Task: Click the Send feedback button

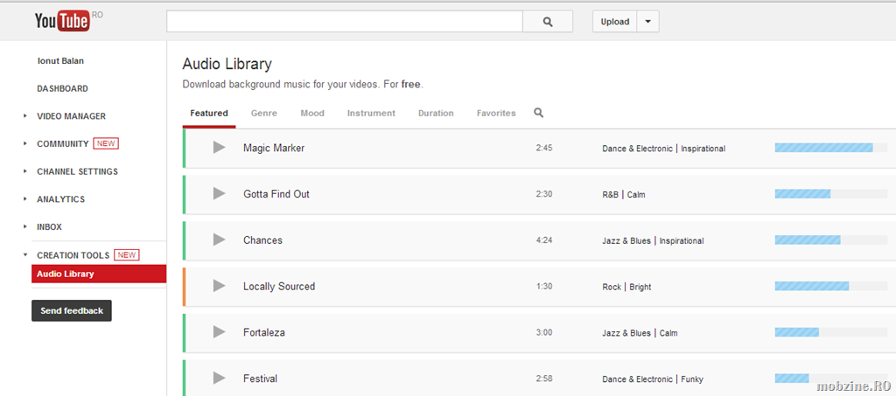Action: 72,310
